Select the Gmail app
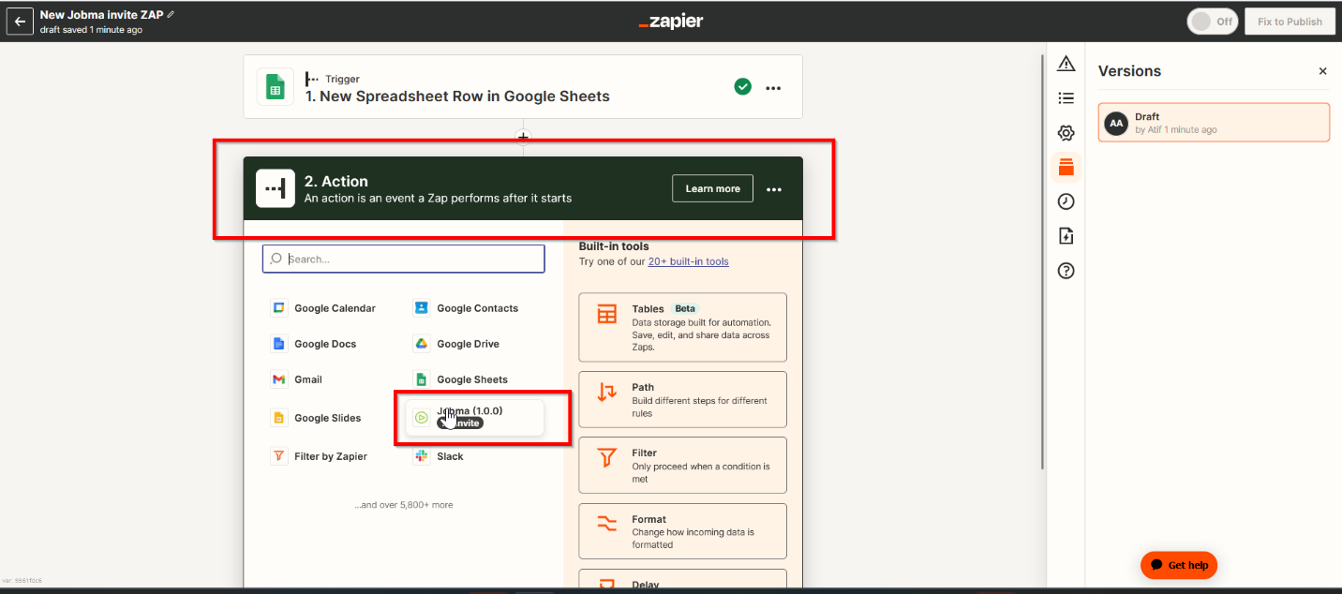 coord(297,379)
